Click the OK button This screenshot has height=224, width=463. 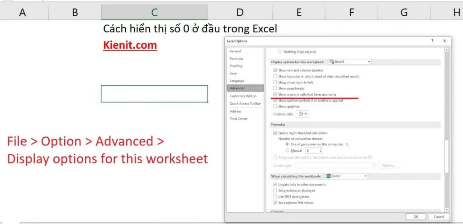point(416,217)
